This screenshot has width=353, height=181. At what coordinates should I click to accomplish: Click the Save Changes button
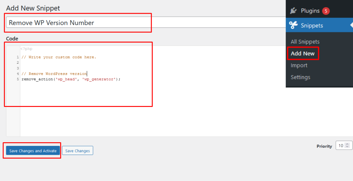pos(77,151)
